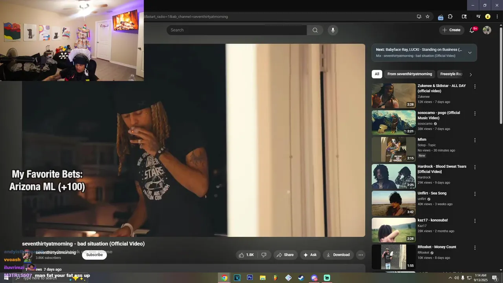Viewport: 503px width, 283px height.
Task: Click the Solop - Topic channel name
Action: [426, 145]
